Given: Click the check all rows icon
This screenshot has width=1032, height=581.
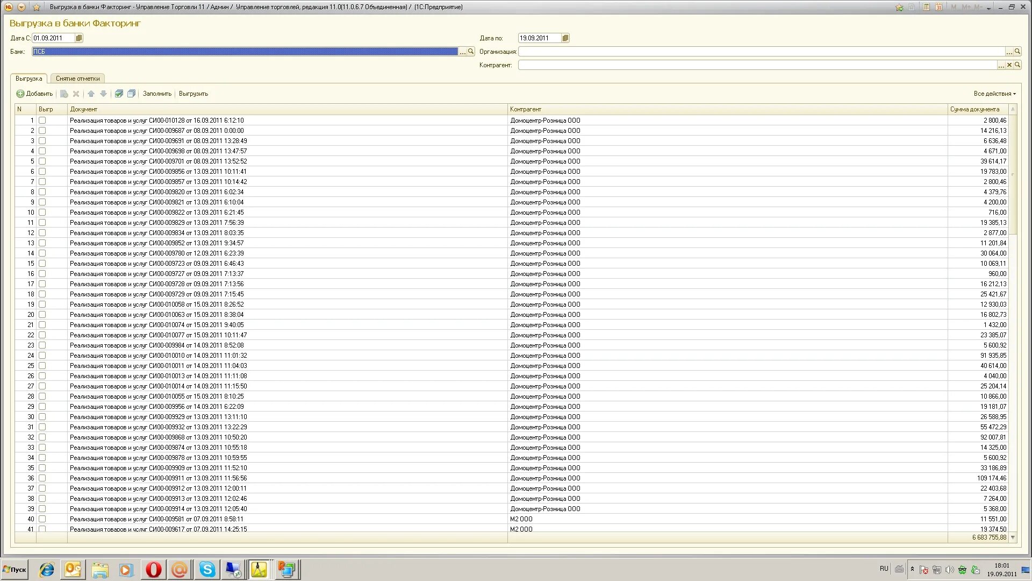Looking at the screenshot, I should pos(119,94).
